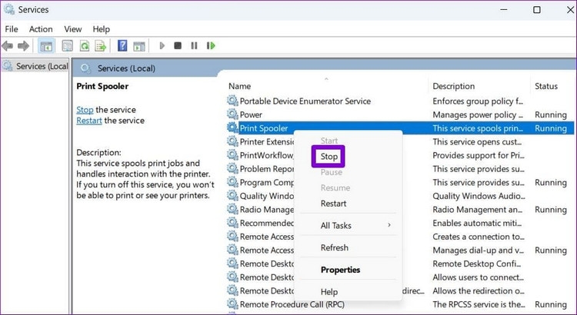Open the Action menu

[x=41, y=29]
